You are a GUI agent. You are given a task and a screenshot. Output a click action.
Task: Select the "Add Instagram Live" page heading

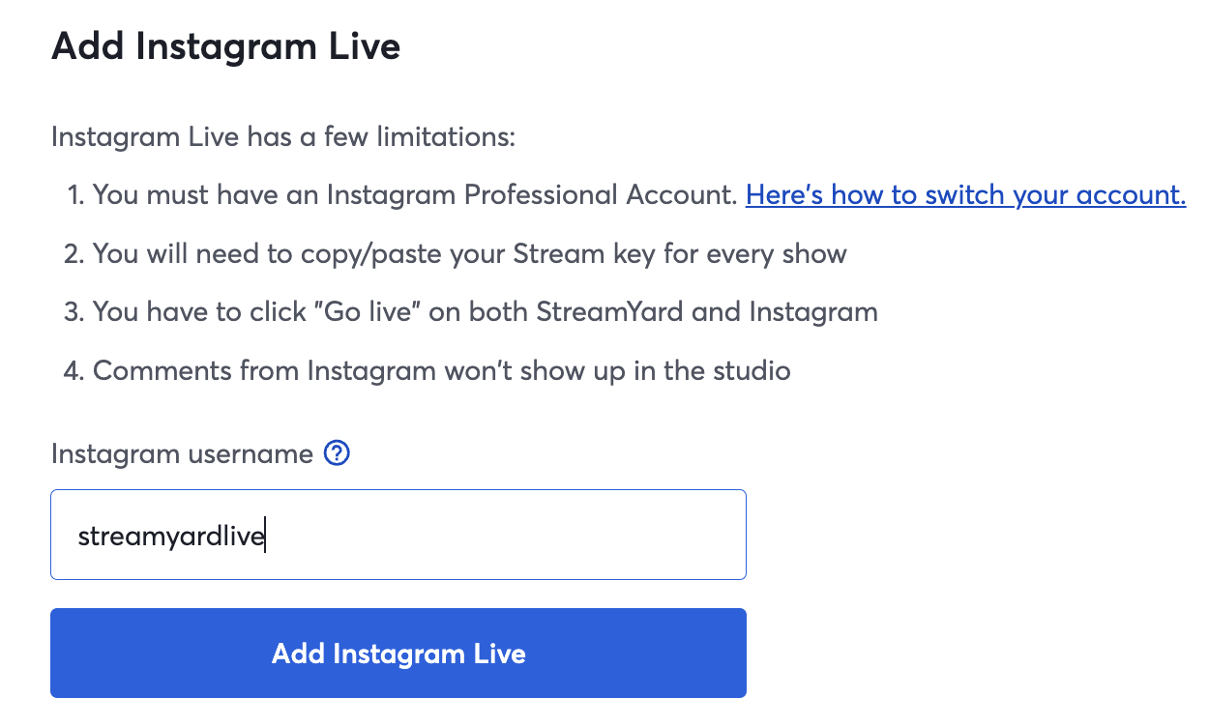pos(225,46)
